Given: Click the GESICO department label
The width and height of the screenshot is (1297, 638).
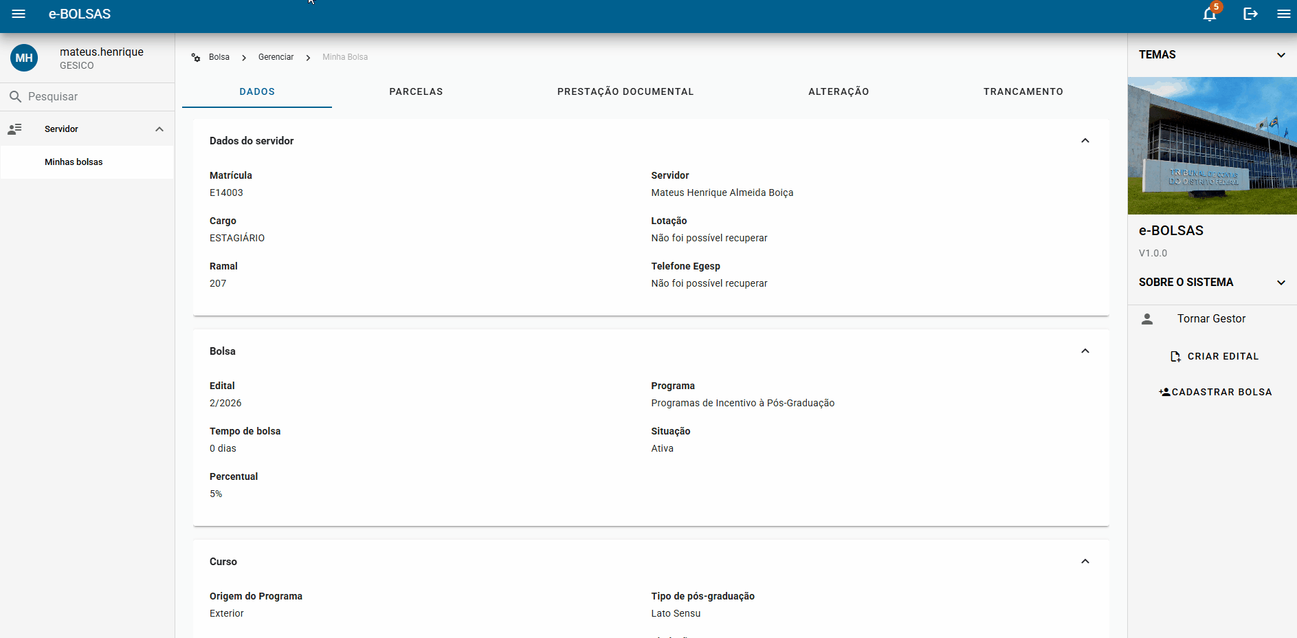Looking at the screenshot, I should [x=77, y=66].
